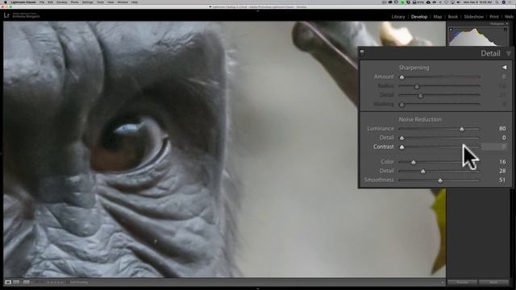Click the volume icon in menu bar
This screenshot has width=516, height=290.
(x=459, y=2)
